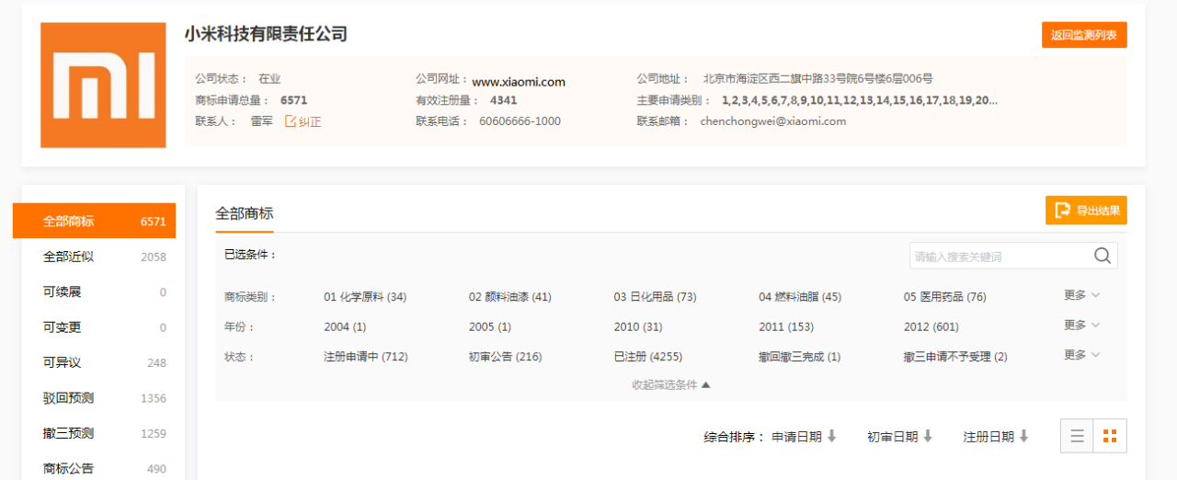
Task: Select 可变更 sidebar item
Action: click(x=103, y=327)
